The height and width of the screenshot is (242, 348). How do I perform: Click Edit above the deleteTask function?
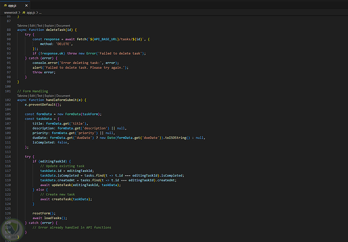click(x=32, y=26)
